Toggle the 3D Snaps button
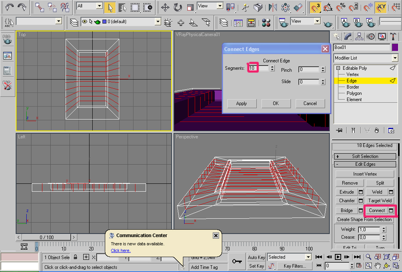The height and width of the screenshot is (272, 402). pos(314,7)
